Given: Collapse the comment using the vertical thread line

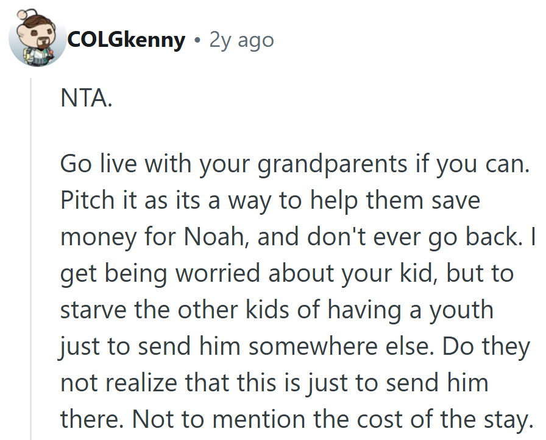Looking at the screenshot, I should coord(31,256).
